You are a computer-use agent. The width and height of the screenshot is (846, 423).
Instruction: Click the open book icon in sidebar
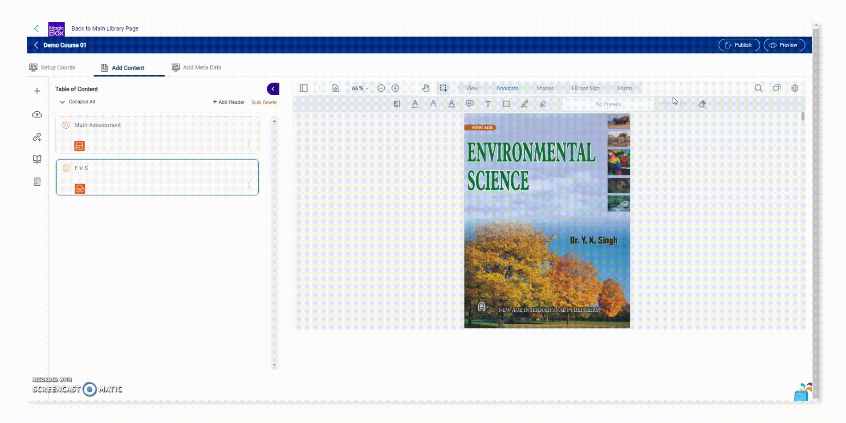click(x=37, y=159)
